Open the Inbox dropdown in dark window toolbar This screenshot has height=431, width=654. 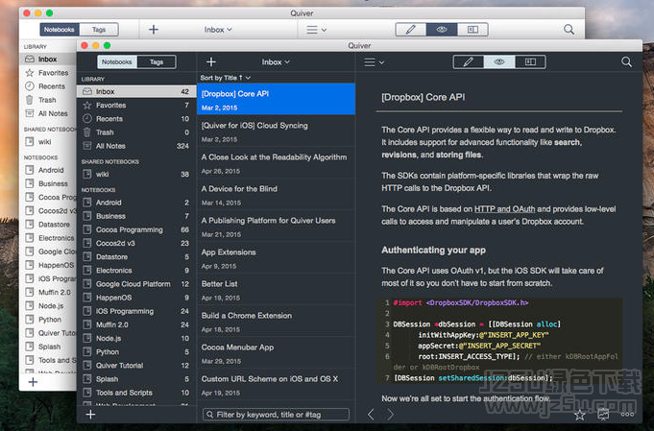pyautogui.click(x=276, y=61)
